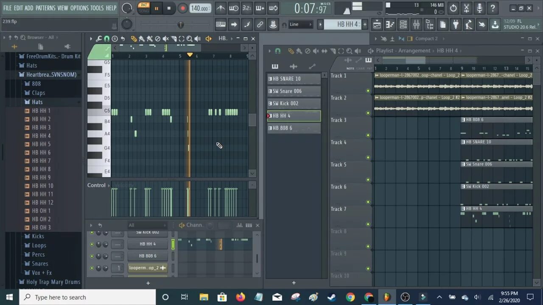Toggle the HB 808 6 channel select LED
543x305 pixels.
click(x=173, y=256)
